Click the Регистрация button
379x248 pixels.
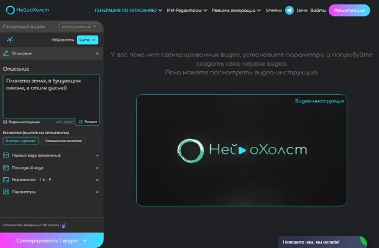tap(349, 11)
